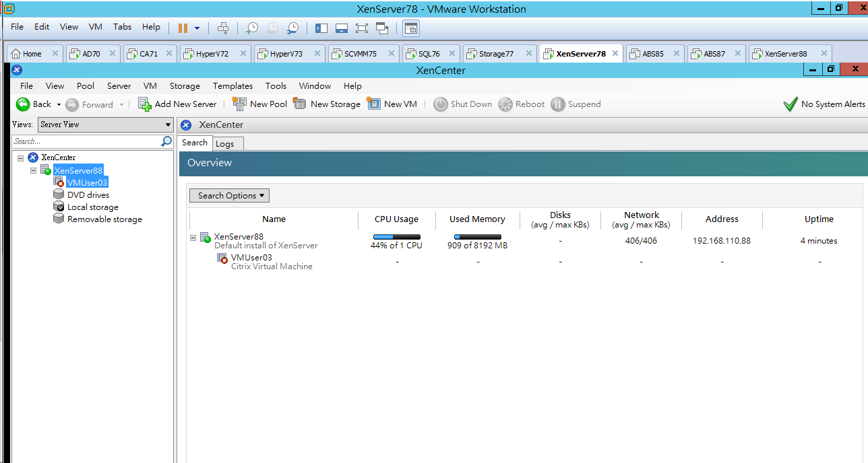
Task: Toggle VMware thumbnail bar icon
Action: (x=342, y=28)
